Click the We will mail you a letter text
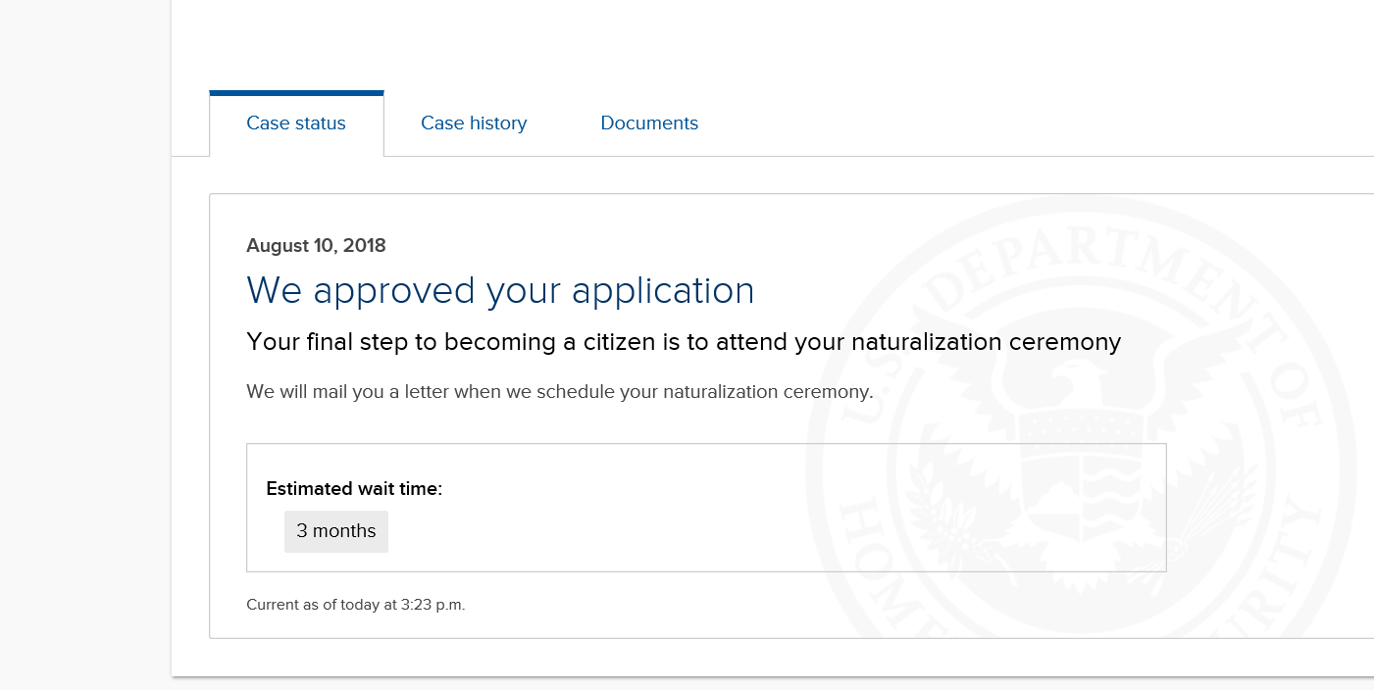 point(559,392)
